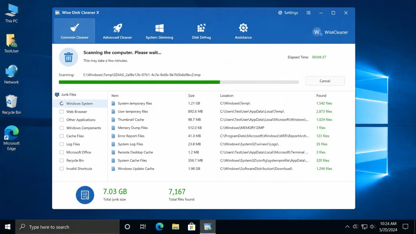Check the Invalid Shortcuts checkbox
This screenshot has height=234, width=416.
62,169
